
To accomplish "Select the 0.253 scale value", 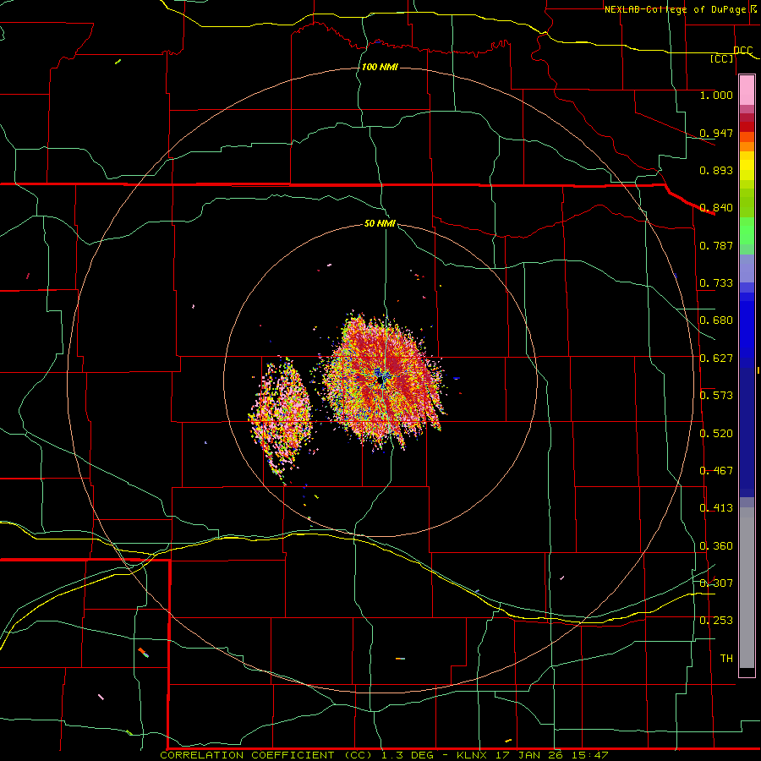I will click(716, 621).
